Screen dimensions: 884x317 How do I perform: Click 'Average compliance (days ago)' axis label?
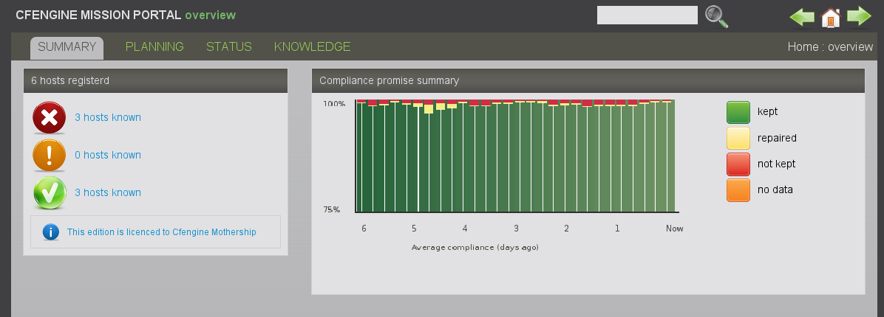[x=475, y=247]
